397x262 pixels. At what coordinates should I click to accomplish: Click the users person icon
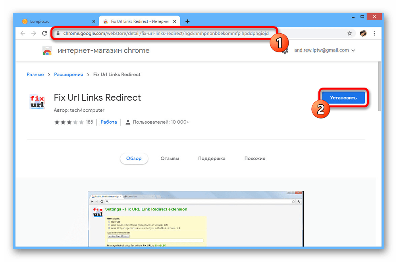pos(128,122)
